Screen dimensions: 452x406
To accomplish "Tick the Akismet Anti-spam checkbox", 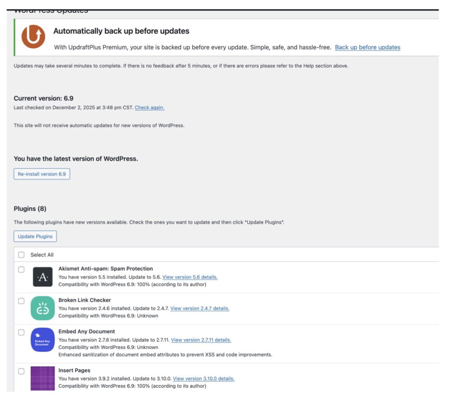I will (x=21, y=269).
